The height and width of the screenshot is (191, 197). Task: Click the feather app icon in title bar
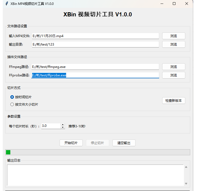click(x=7, y=4)
